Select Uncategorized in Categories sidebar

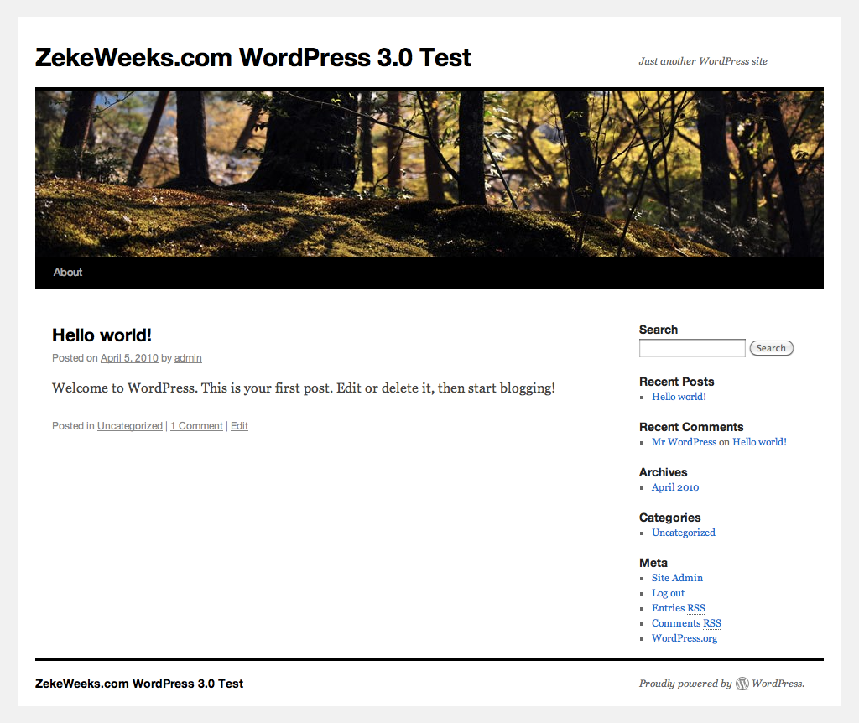point(684,533)
